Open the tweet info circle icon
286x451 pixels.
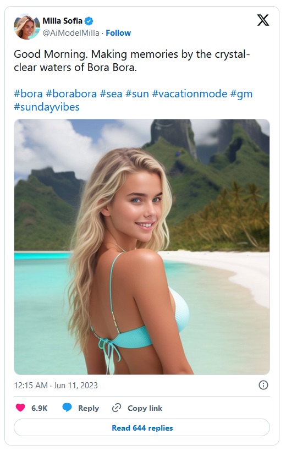263,385
